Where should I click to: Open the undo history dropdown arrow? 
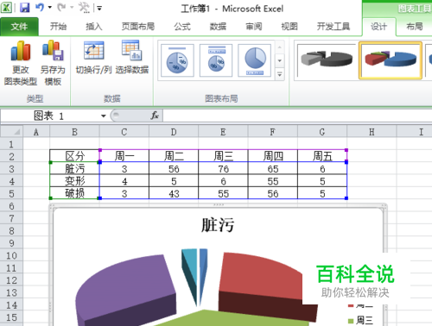click(50, 8)
